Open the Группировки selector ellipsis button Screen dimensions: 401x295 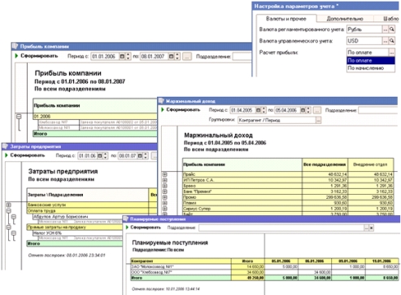coord(318,120)
